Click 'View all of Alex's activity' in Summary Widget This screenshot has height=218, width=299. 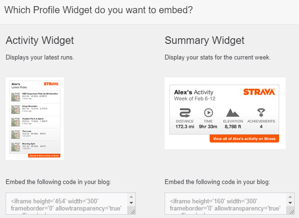(x=244, y=139)
